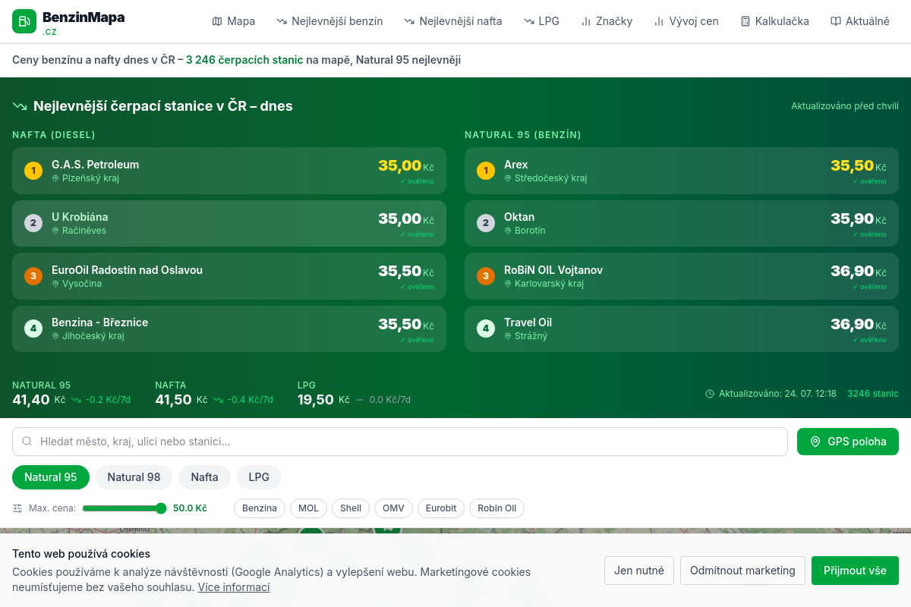Click the 3246 stanic text
Image resolution: width=911 pixels, height=607 pixels.
coord(873,394)
